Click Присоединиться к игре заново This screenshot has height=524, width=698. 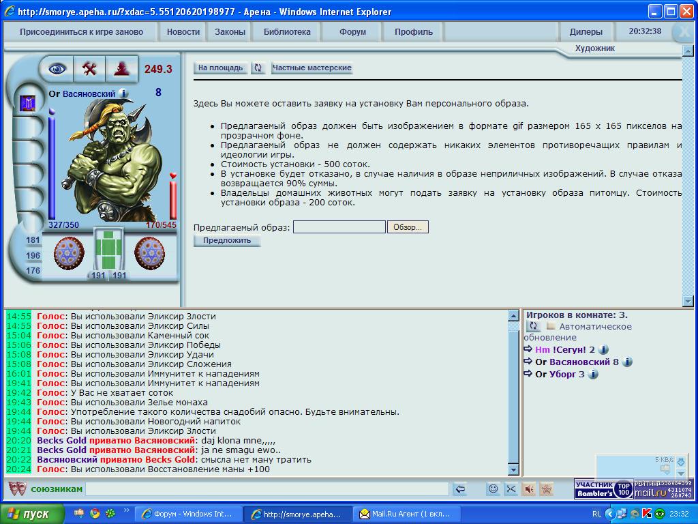pyautogui.click(x=82, y=32)
